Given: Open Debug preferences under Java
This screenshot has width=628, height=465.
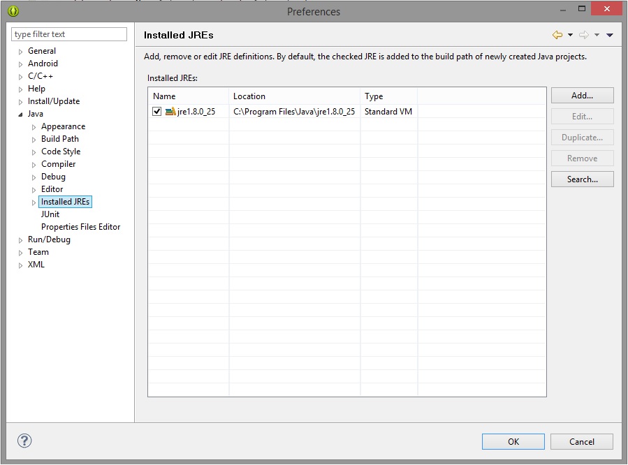Looking at the screenshot, I should click(53, 177).
